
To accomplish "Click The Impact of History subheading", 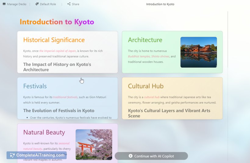I will tap(57, 67).
